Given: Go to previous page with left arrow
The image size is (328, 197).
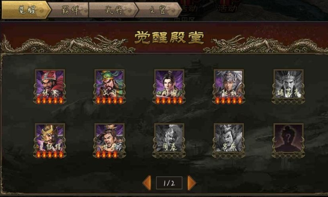Looking at the screenshot, I should pos(147,183).
